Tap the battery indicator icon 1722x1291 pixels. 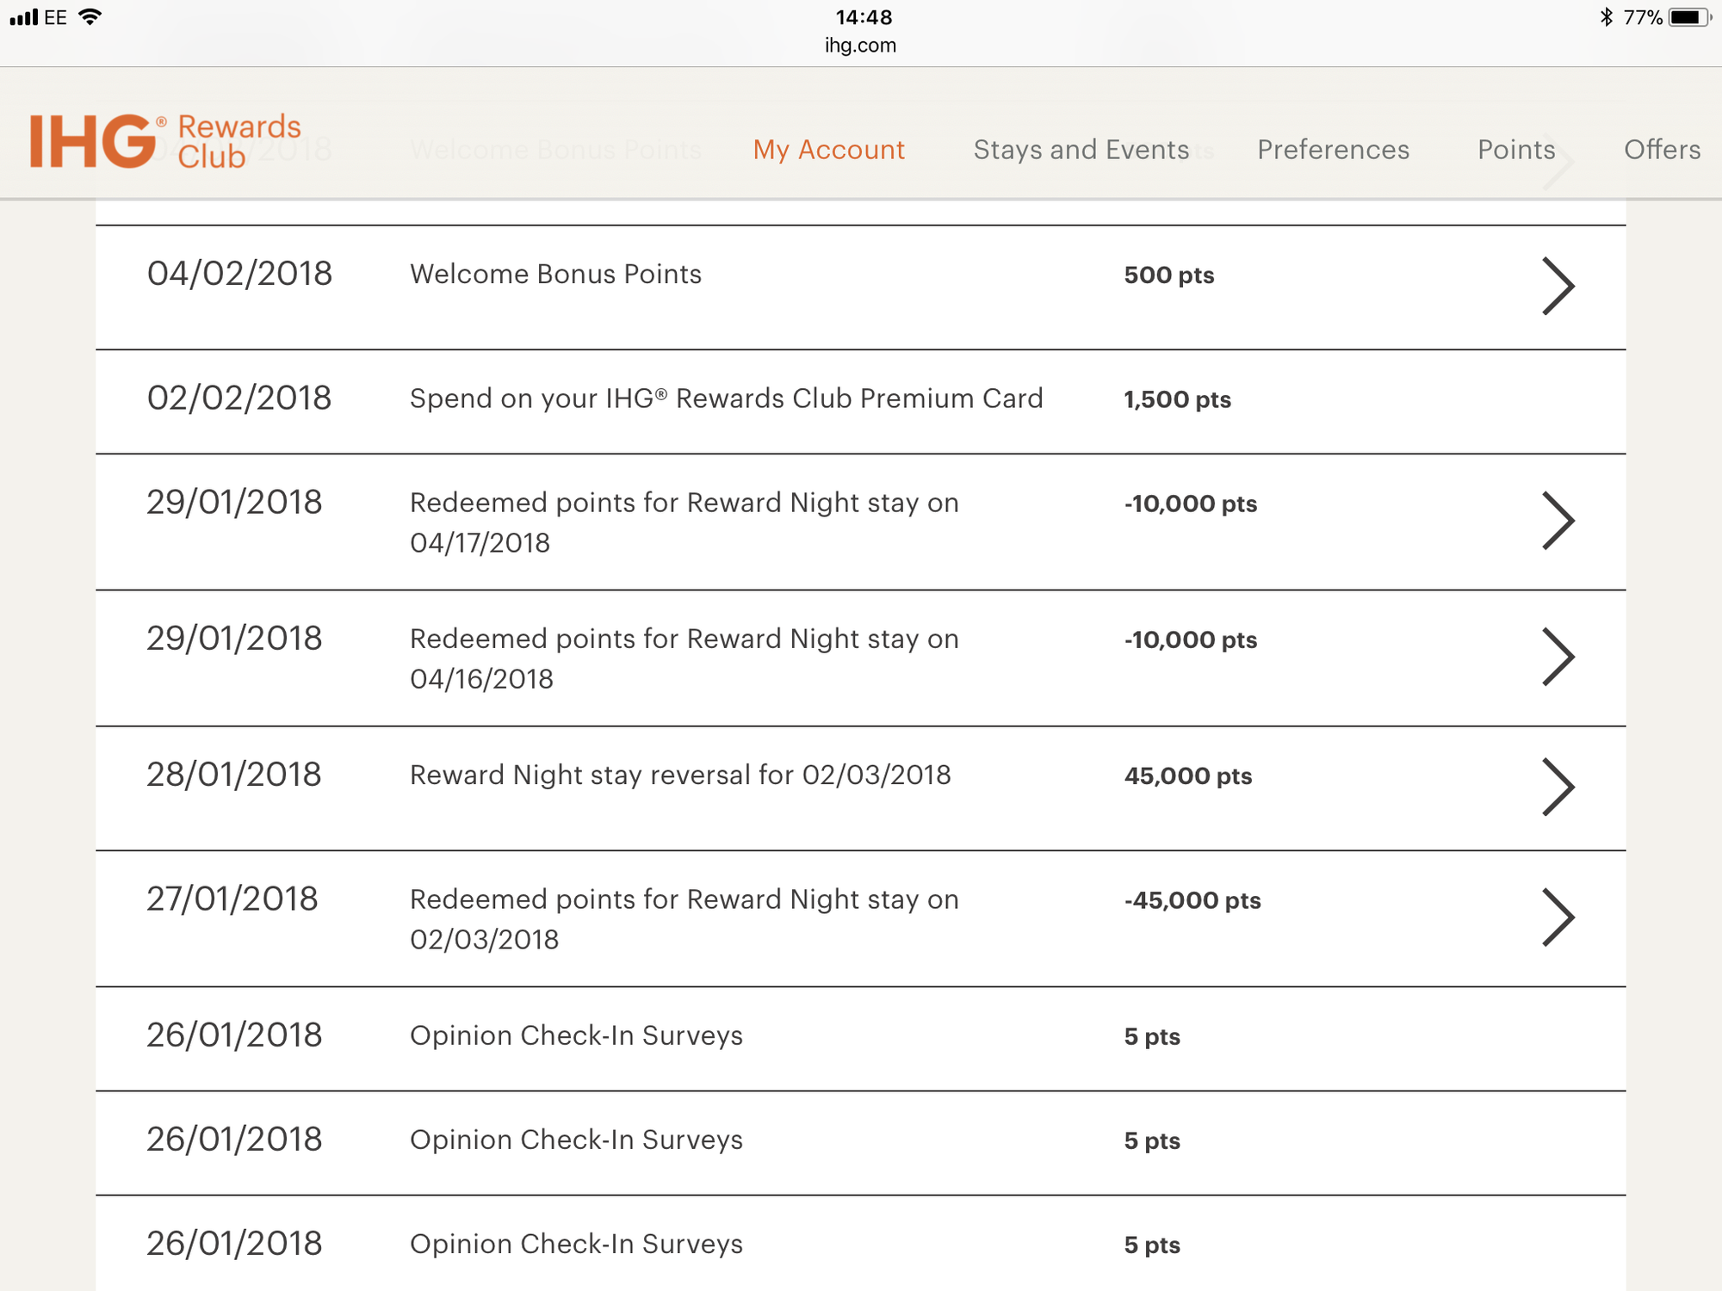[1688, 17]
